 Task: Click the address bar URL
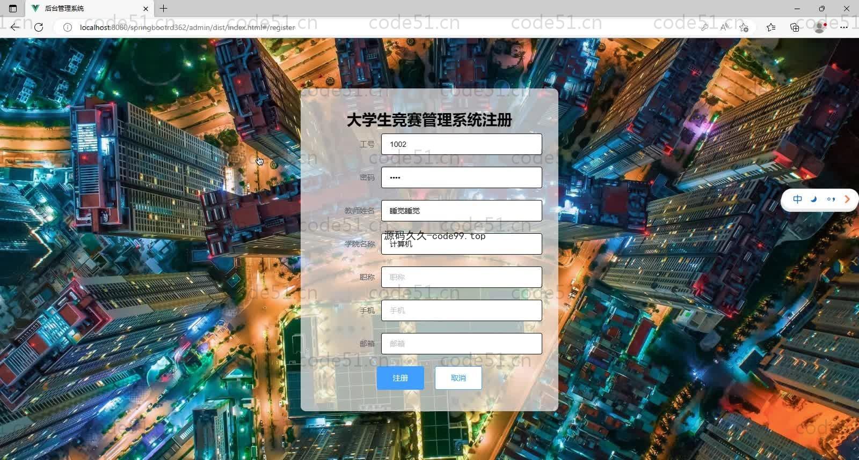187,27
